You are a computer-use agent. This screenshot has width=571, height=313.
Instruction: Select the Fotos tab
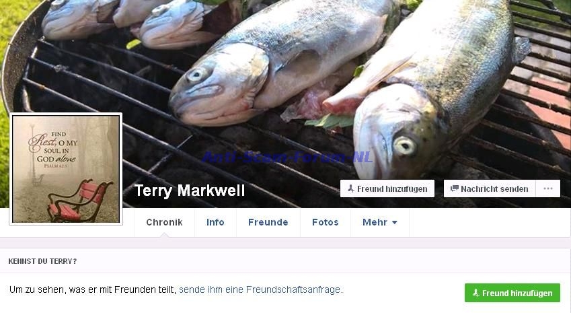326,222
